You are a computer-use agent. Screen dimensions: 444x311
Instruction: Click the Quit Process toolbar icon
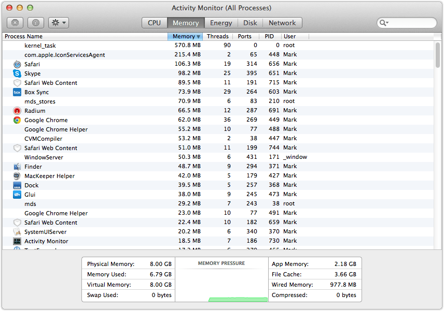tap(15, 23)
